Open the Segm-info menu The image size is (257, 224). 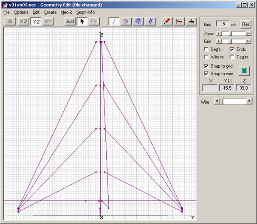coord(85,12)
